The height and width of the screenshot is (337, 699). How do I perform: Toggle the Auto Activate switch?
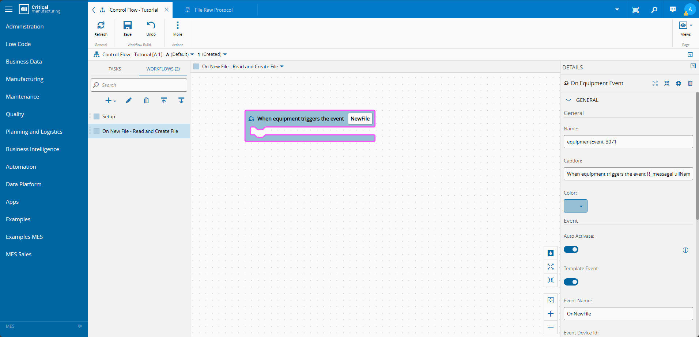coord(571,249)
